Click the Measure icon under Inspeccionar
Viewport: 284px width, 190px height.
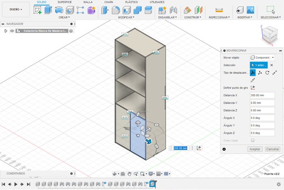click(x=219, y=9)
